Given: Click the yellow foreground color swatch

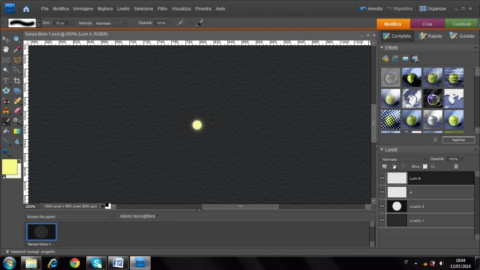Looking at the screenshot, I should pyautogui.click(x=9, y=166).
